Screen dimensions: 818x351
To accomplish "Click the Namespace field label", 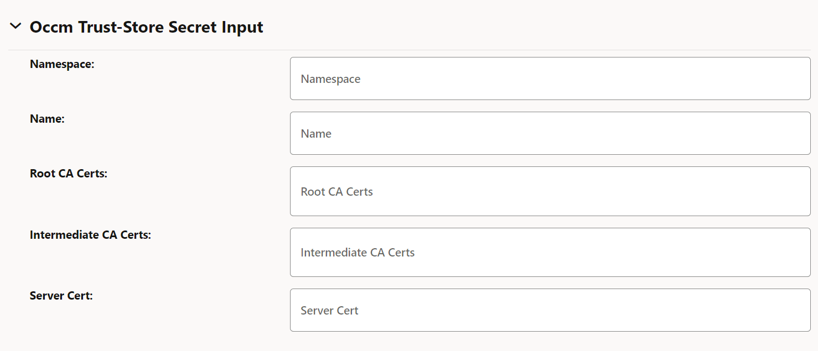I will tap(61, 64).
